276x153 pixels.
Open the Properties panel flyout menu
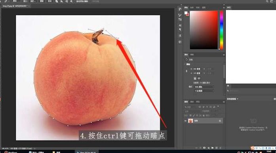click(x=224, y=55)
